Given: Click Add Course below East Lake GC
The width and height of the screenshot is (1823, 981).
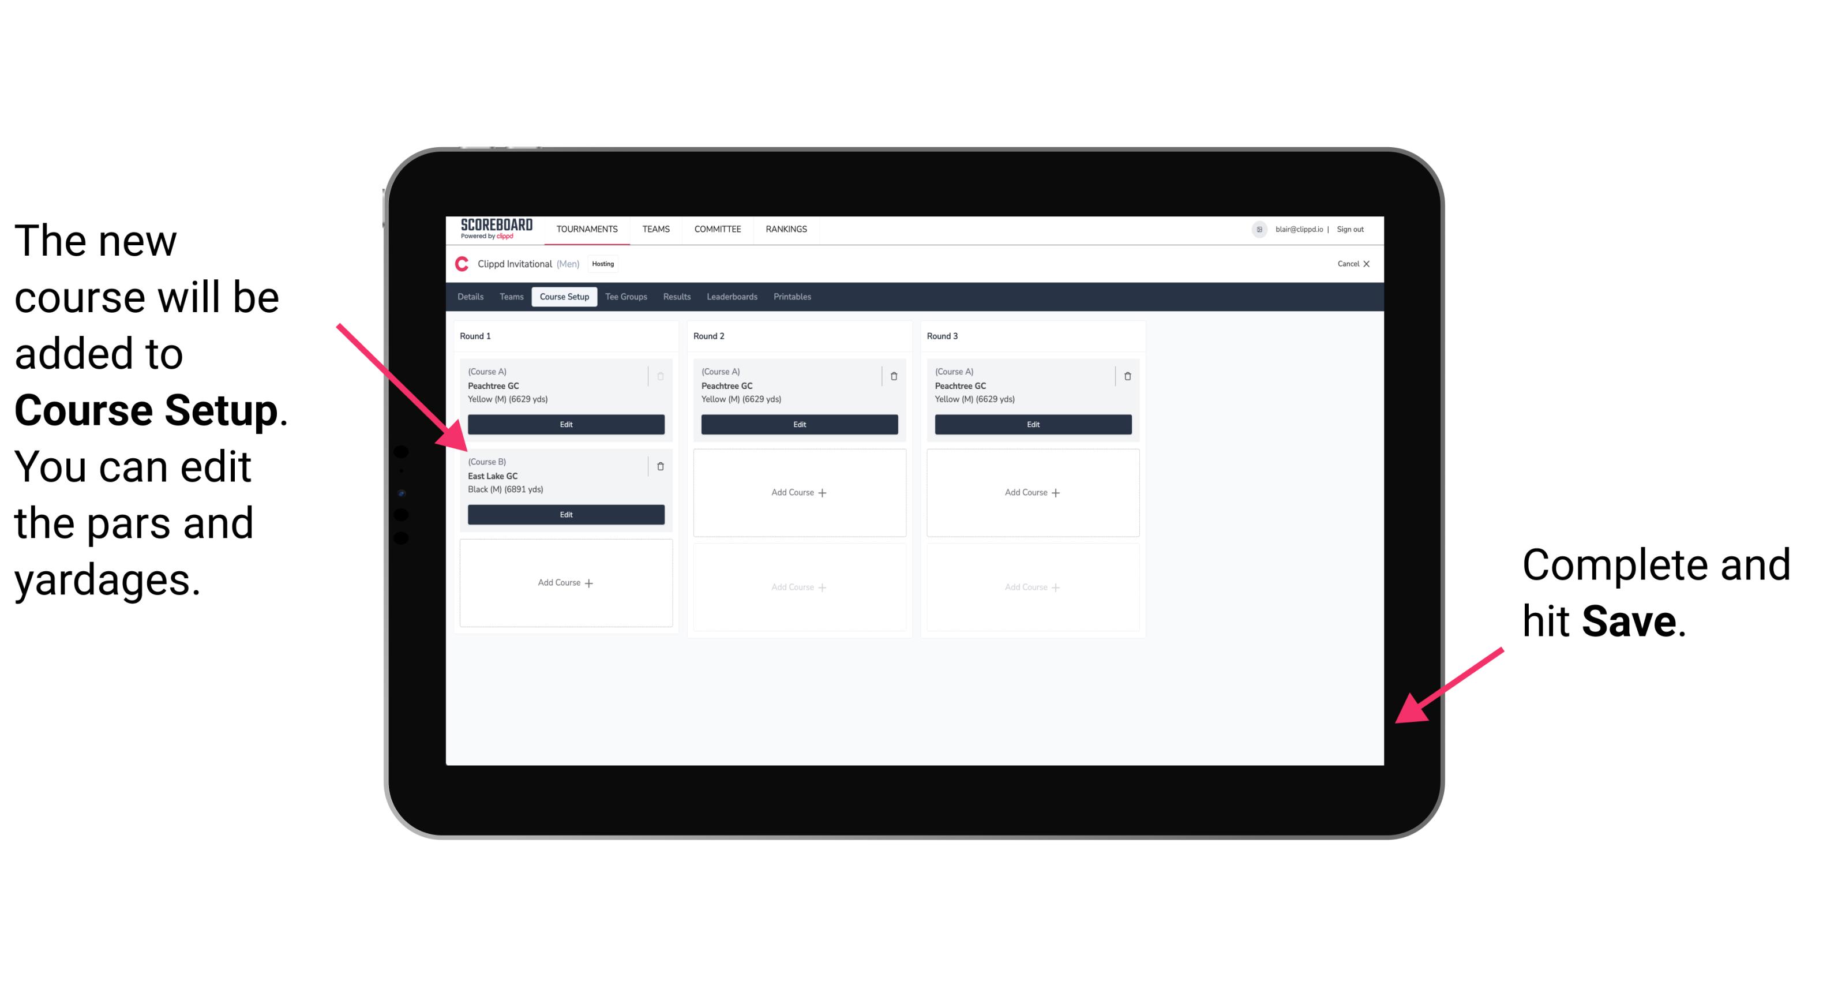Looking at the screenshot, I should pos(565,582).
